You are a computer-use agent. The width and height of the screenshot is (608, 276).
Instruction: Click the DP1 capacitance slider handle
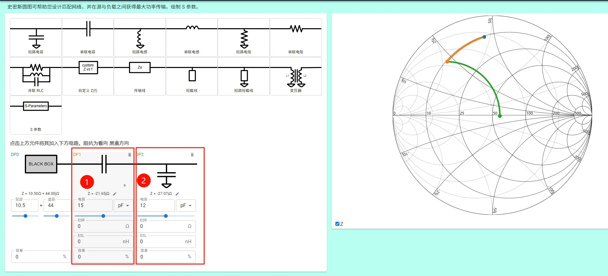[x=103, y=216]
